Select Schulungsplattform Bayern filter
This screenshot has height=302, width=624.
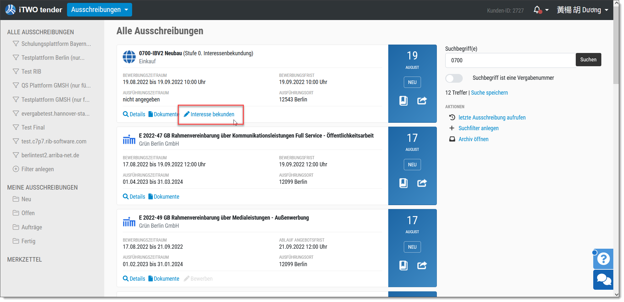point(52,44)
